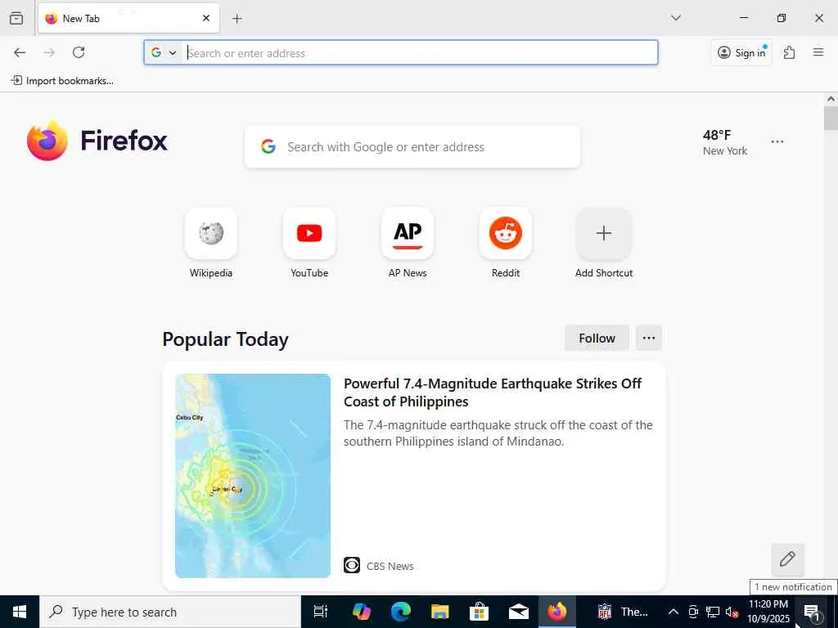Open Popular Today section options menu
The height and width of the screenshot is (628, 838).
coord(649,338)
